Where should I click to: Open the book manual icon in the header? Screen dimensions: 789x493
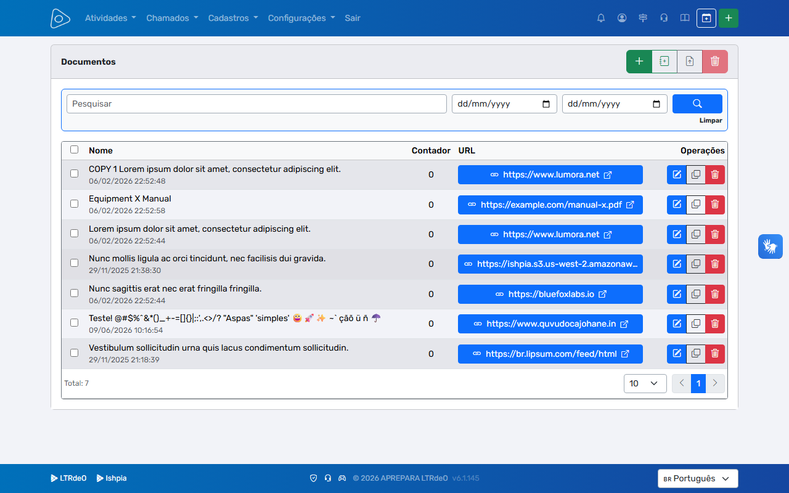pos(685,18)
